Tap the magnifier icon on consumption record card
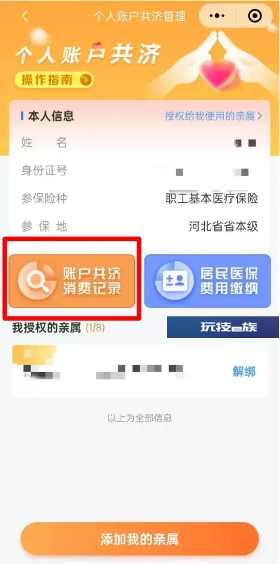 click(37, 281)
